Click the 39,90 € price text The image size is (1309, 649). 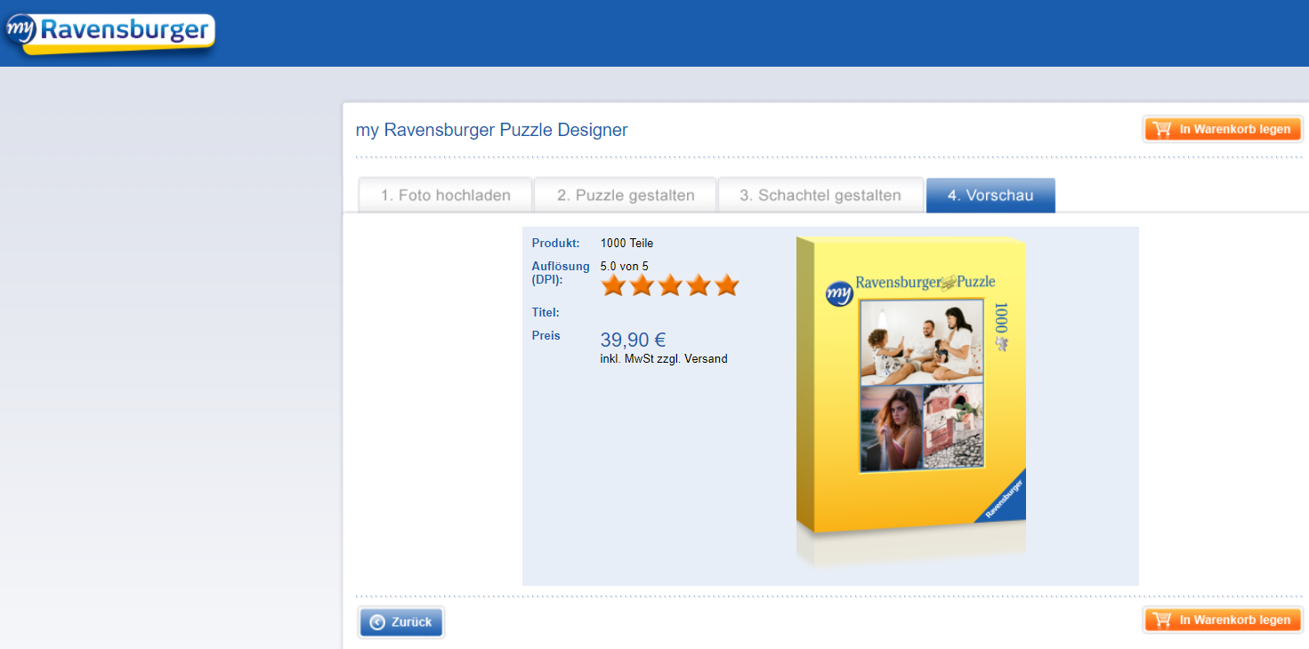click(633, 340)
